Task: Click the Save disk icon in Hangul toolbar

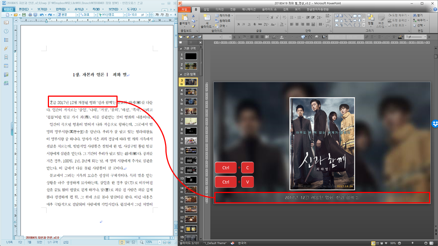Action: click(24, 15)
